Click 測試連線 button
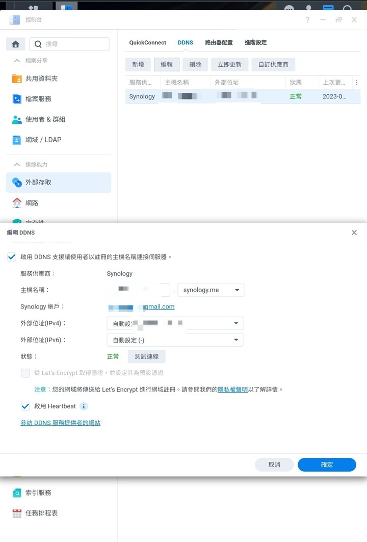Screen dimensions: 367x542 click(x=146, y=356)
